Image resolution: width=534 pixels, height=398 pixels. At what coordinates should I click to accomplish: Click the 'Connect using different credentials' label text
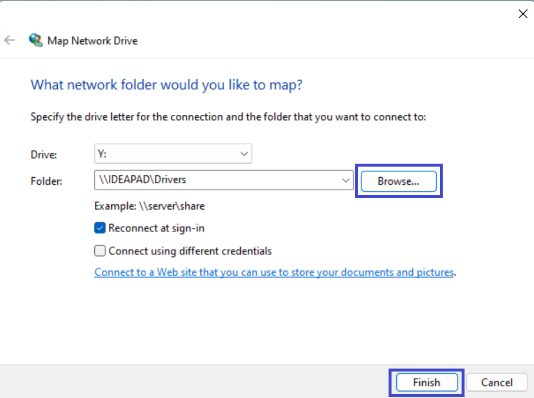click(190, 251)
